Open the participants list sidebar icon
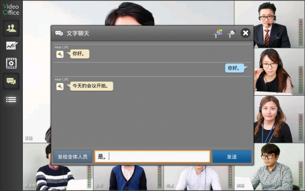The image size is (305, 191). click(11, 28)
